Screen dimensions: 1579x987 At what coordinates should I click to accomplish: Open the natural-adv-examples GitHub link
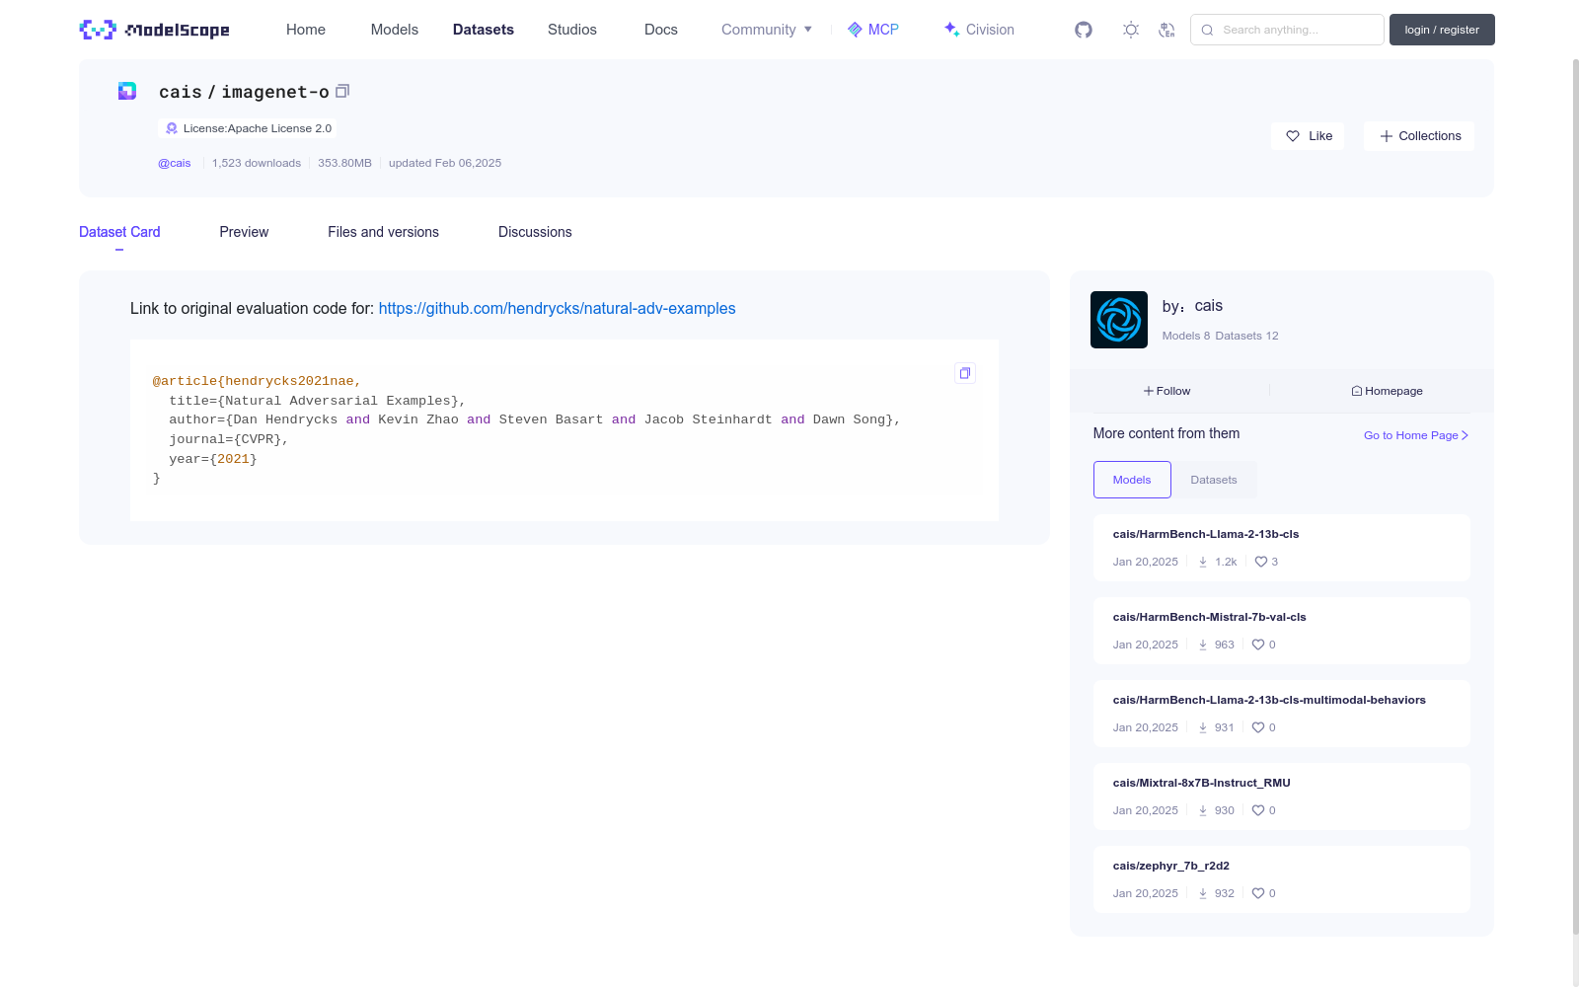[557, 308]
